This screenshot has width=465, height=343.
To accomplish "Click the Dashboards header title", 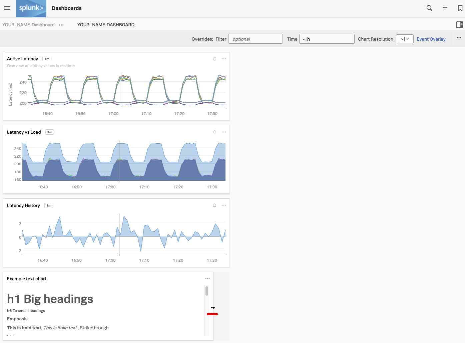I will [67, 8].
